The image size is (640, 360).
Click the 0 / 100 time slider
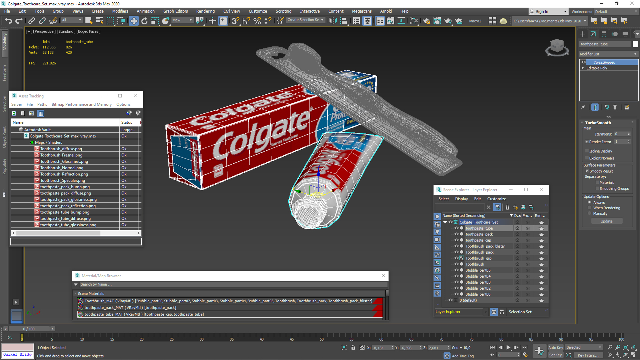pos(29,329)
